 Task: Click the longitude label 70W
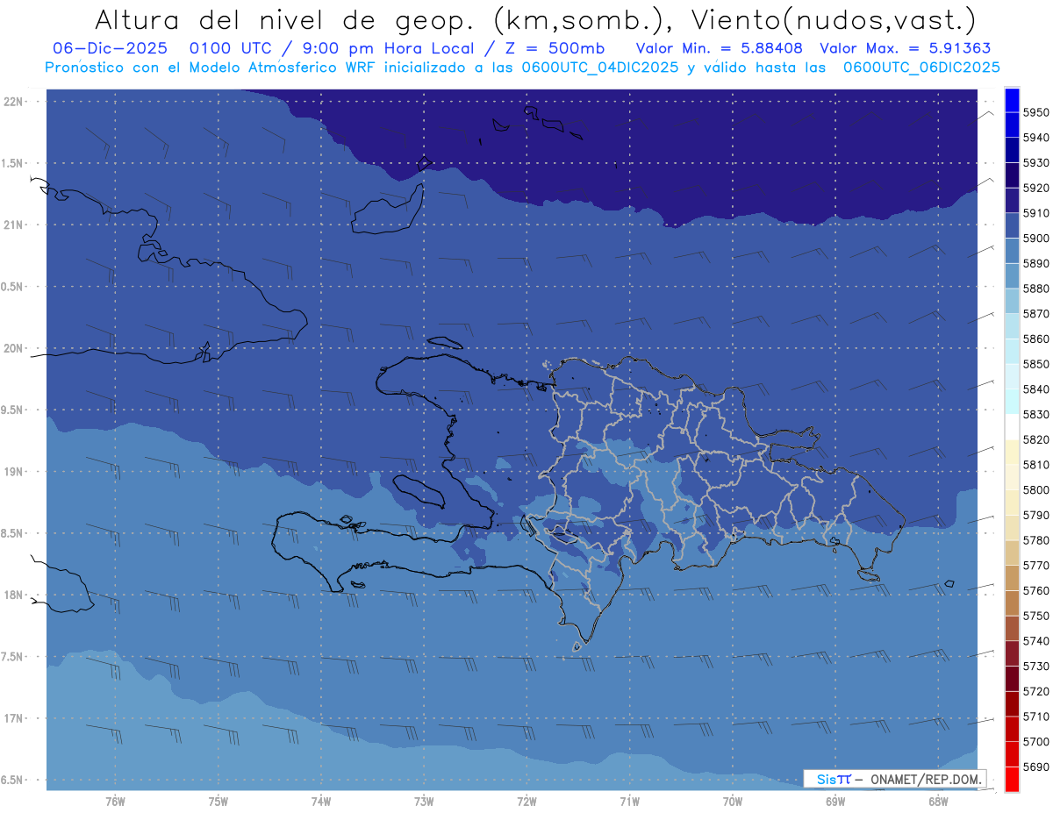[733, 802]
